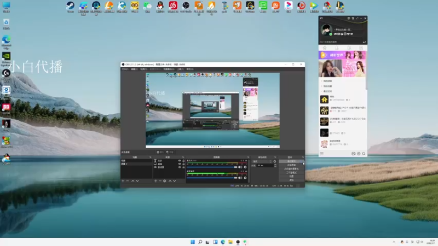Move the selected scene down
Image resolution: width=438 pixels, height=246 pixels.
coord(137,181)
